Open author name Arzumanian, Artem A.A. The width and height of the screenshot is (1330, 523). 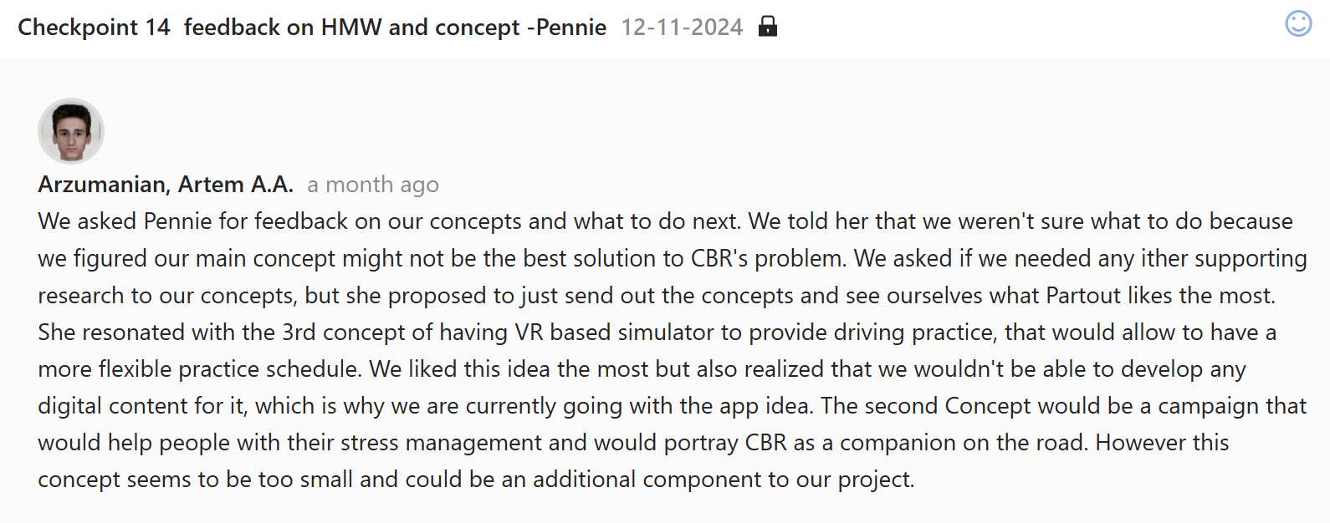pyautogui.click(x=166, y=184)
